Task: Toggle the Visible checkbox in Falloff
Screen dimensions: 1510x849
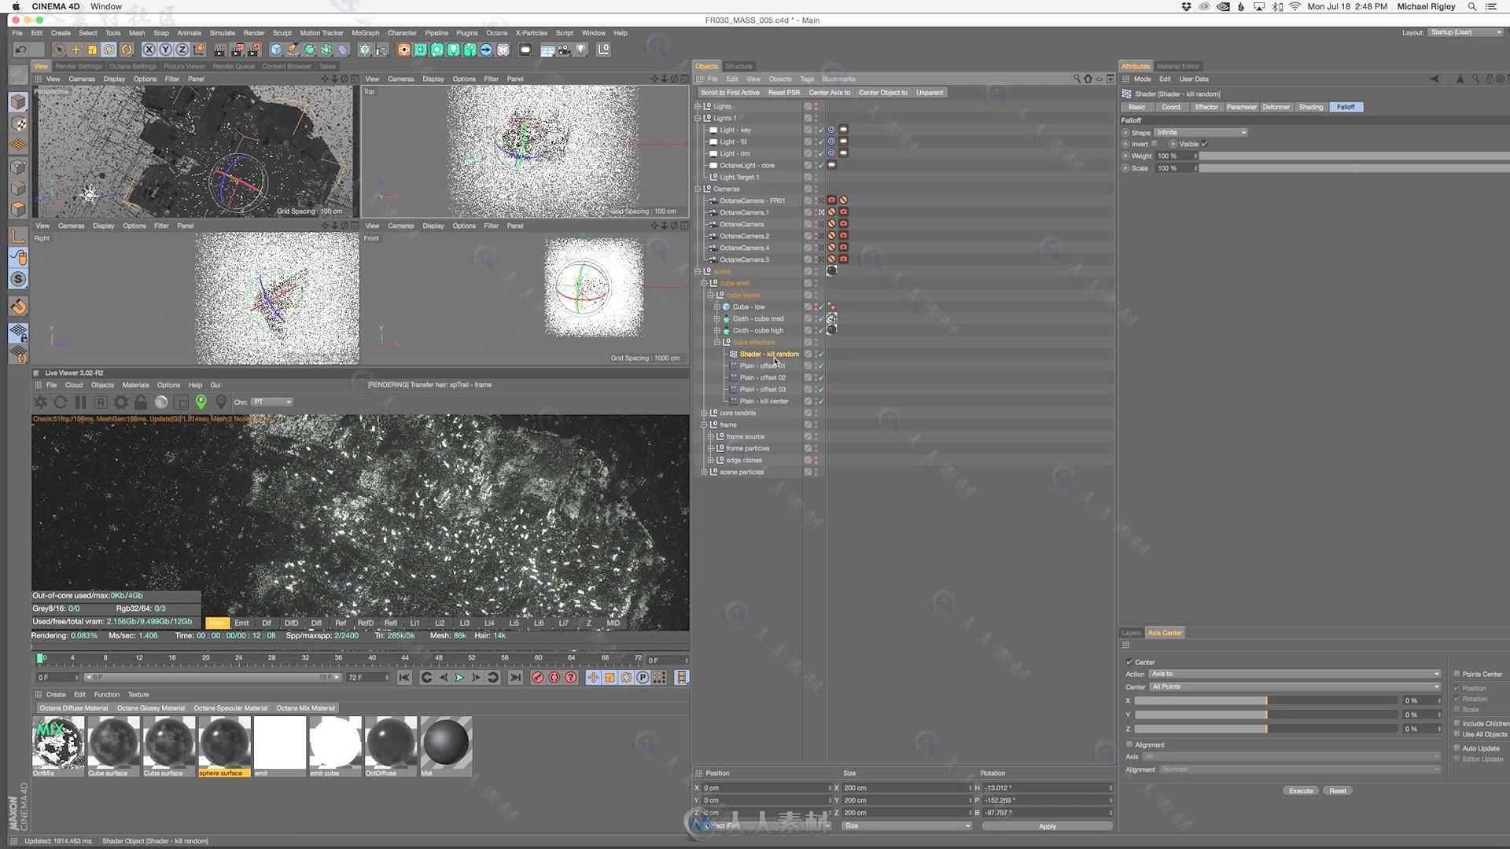Action: (x=1204, y=144)
